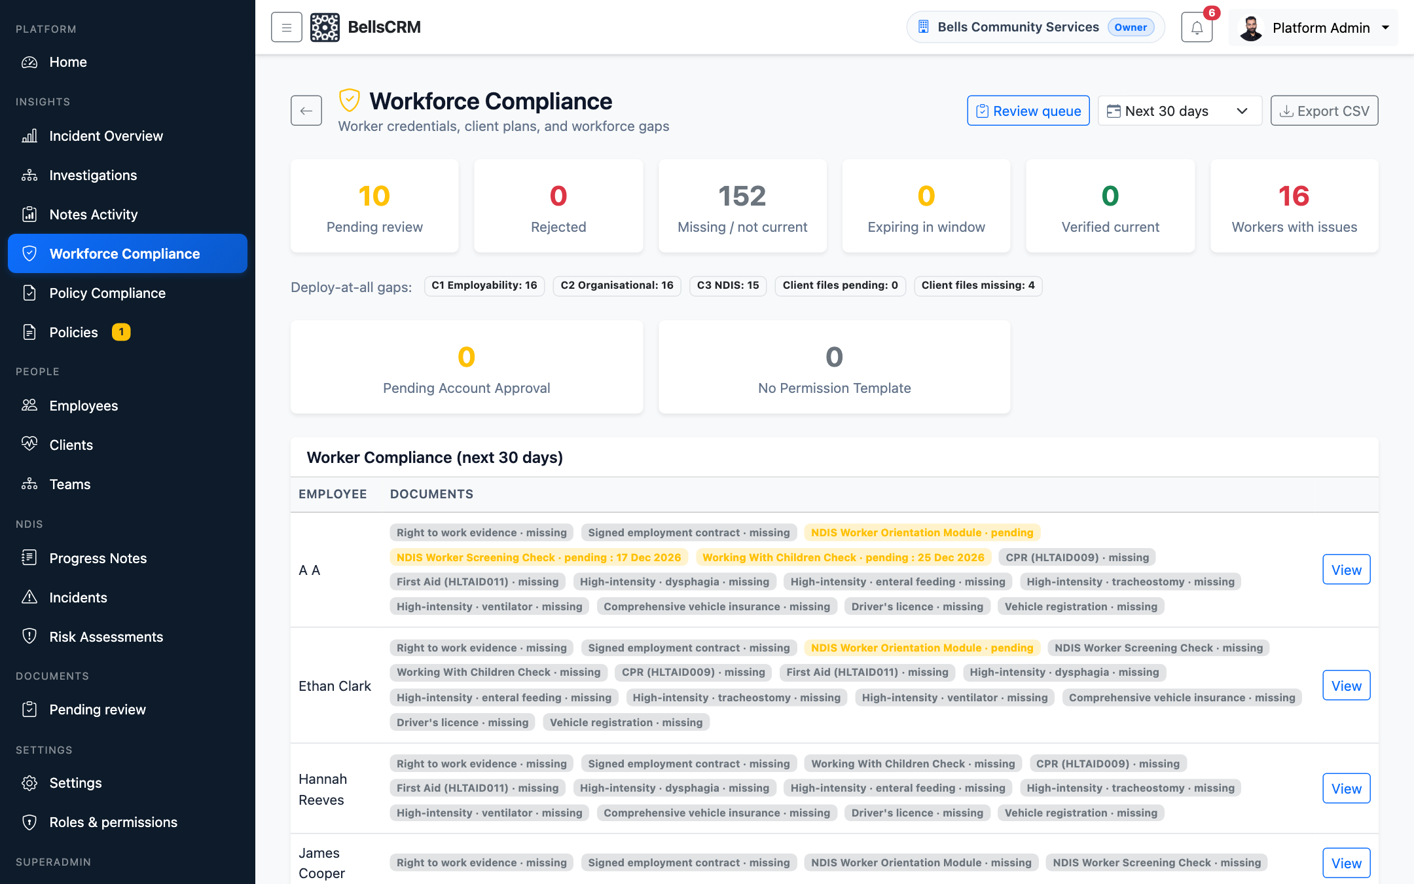Click View for Hannah Reeves

point(1347,788)
